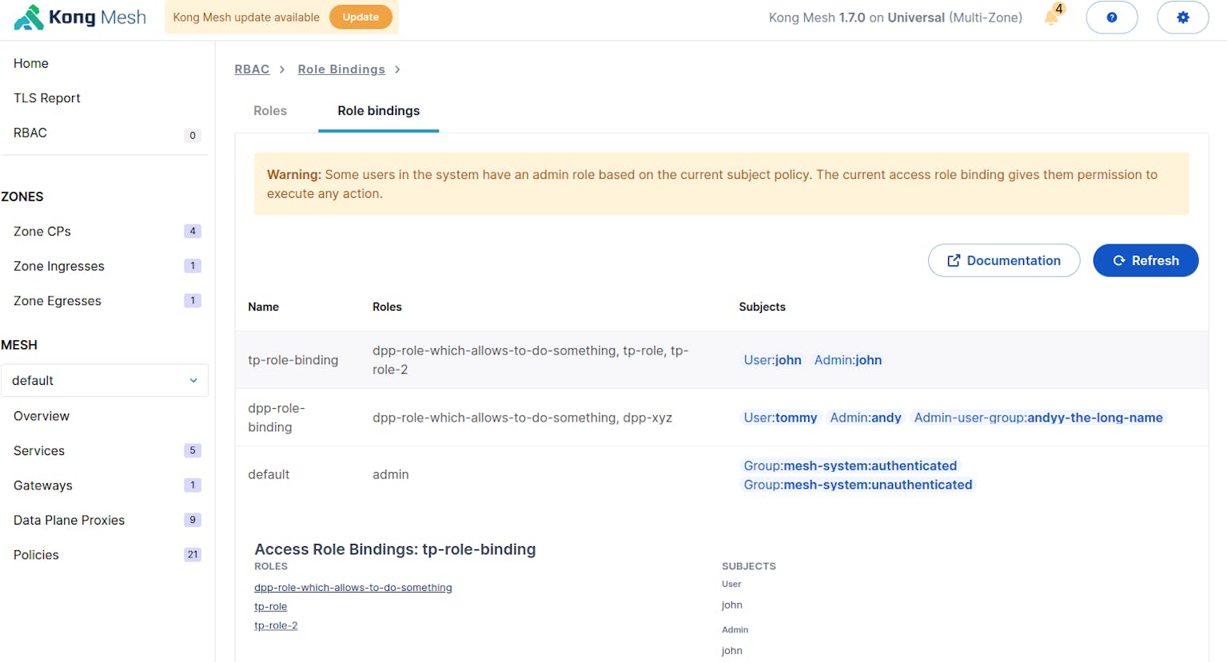The width and height of the screenshot is (1227, 662).
Task: Open settings using the gear icon
Action: pos(1183,17)
